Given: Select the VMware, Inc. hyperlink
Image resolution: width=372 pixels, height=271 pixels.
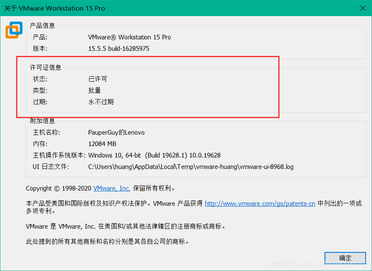Looking at the screenshot, I should pos(111,188).
